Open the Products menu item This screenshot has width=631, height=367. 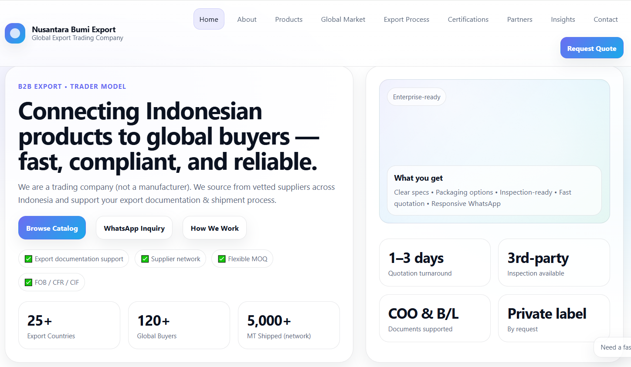click(288, 20)
